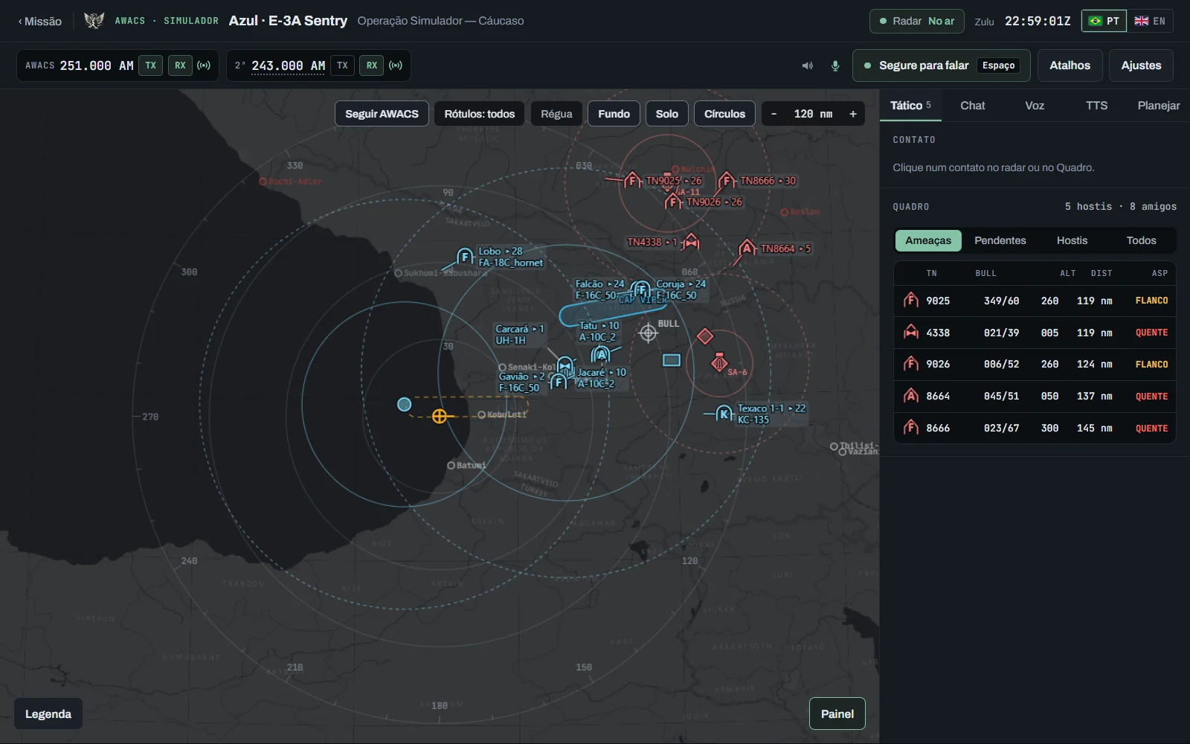Open Atalhos shortcuts

[x=1070, y=65]
